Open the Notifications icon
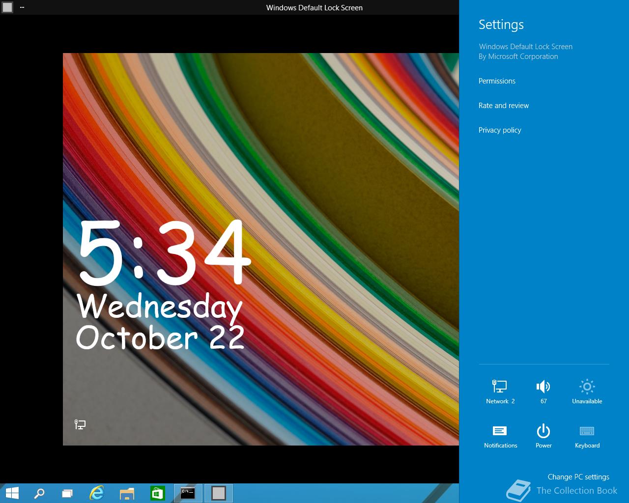629x503 pixels. (500, 435)
